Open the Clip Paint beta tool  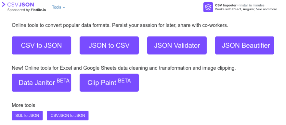click(109, 83)
